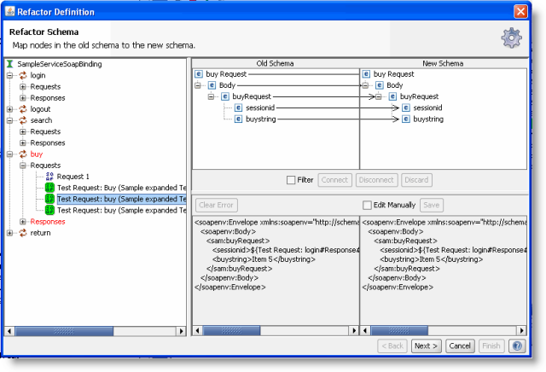Screen dimensions: 546x372
Task: Click the Clear Error button
Action: click(216, 205)
